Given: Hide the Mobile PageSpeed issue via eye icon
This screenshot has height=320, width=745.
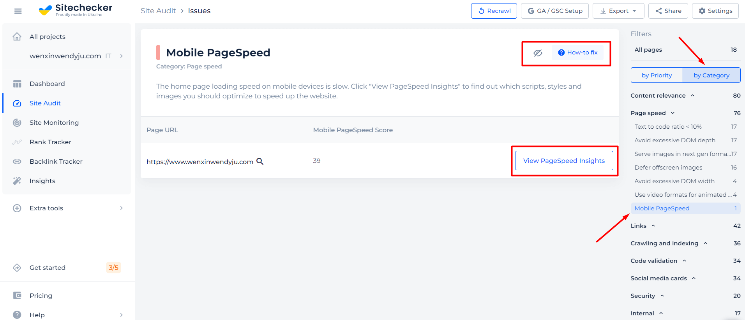Looking at the screenshot, I should (x=538, y=53).
